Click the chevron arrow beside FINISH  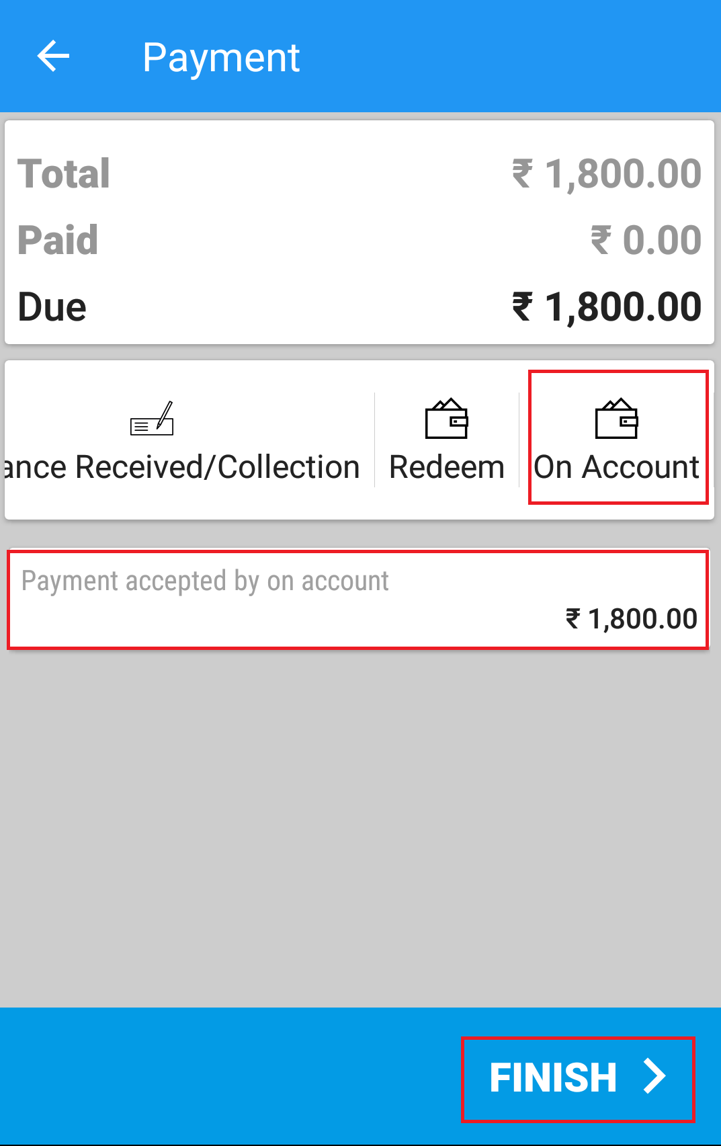pos(654,1076)
